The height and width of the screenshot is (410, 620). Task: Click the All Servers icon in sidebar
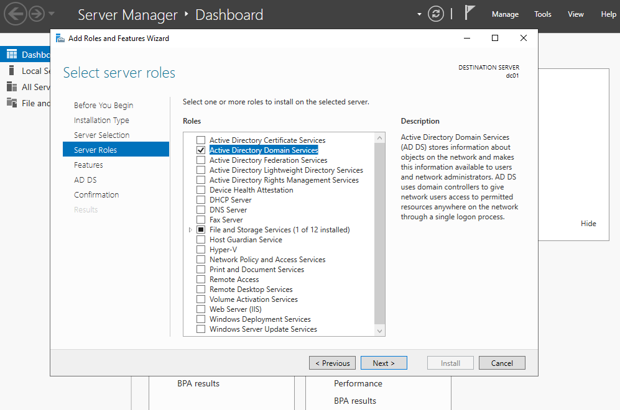pos(12,87)
